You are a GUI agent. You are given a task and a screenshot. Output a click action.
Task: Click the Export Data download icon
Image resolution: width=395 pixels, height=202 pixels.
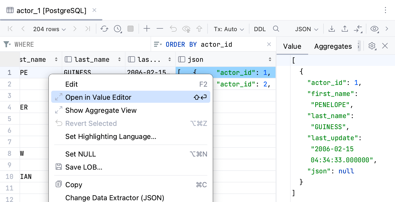click(x=332, y=29)
